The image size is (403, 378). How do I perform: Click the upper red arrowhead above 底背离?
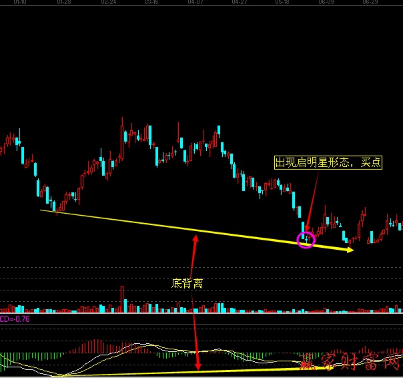(195, 239)
